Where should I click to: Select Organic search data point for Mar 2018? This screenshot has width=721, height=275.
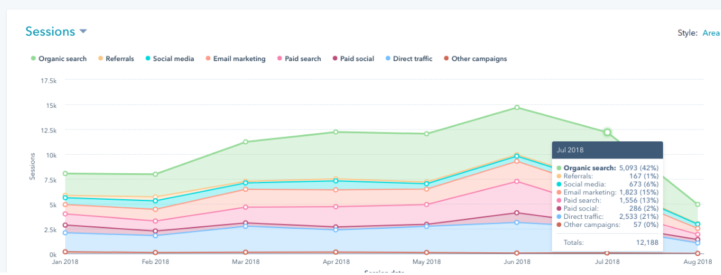pos(246,142)
